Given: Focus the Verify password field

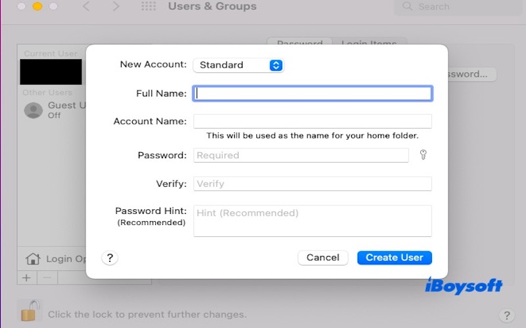Looking at the screenshot, I should [x=312, y=184].
